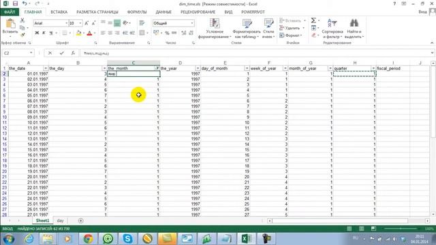This screenshot has width=436, height=245.
Task: Click the Вход (Sign in) link
Action: coord(422,12)
